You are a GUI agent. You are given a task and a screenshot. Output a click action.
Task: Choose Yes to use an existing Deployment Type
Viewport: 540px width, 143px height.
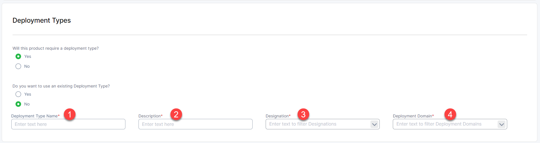(18, 94)
